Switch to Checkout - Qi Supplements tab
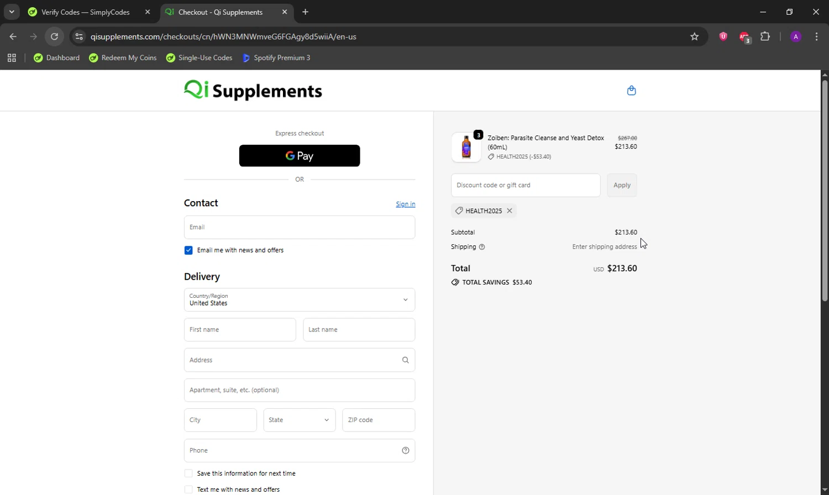The height and width of the screenshot is (495, 829). point(227,12)
